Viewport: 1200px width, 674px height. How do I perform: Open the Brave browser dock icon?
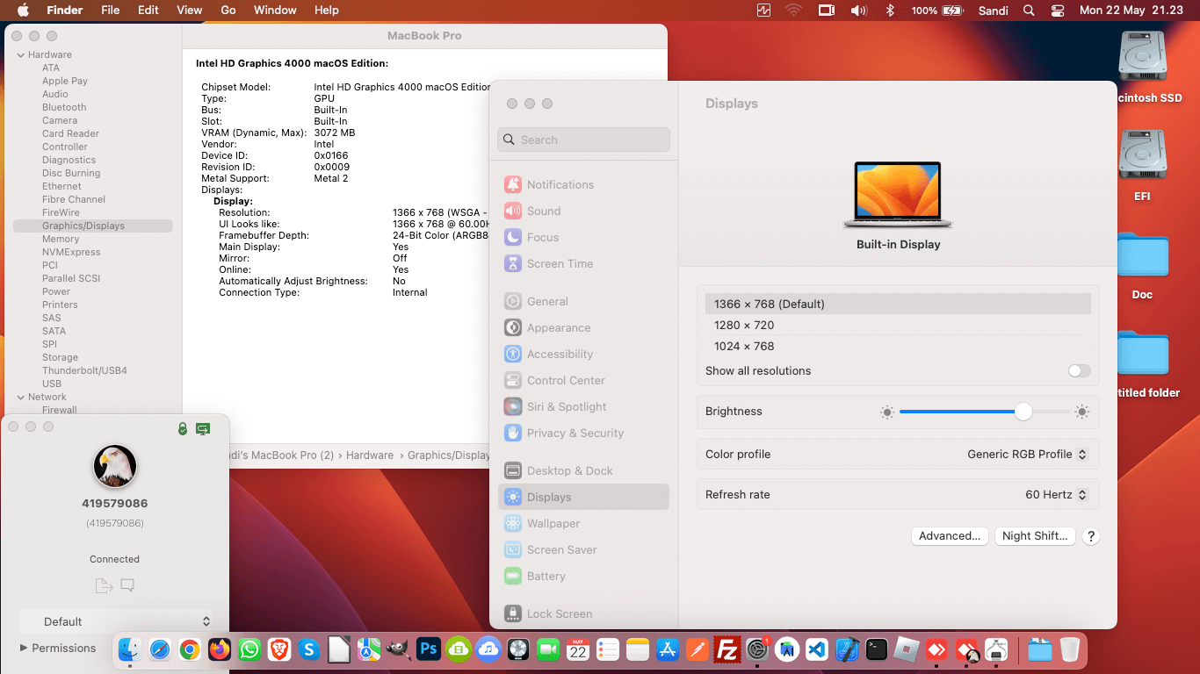(278, 649)
